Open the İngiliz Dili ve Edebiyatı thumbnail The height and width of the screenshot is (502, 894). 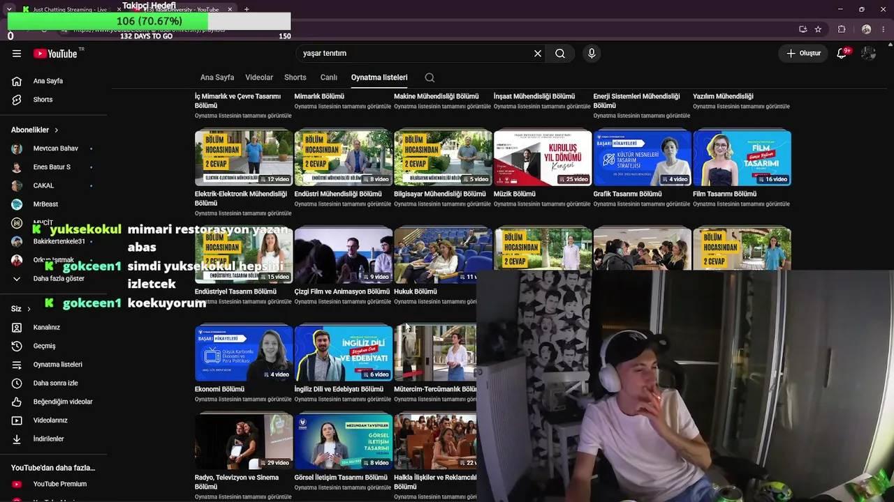point(344,353)
